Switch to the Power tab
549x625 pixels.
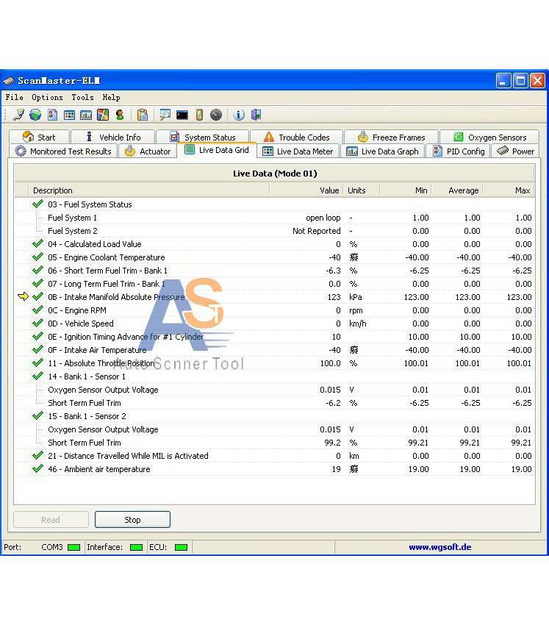click(x=515, y=151)
